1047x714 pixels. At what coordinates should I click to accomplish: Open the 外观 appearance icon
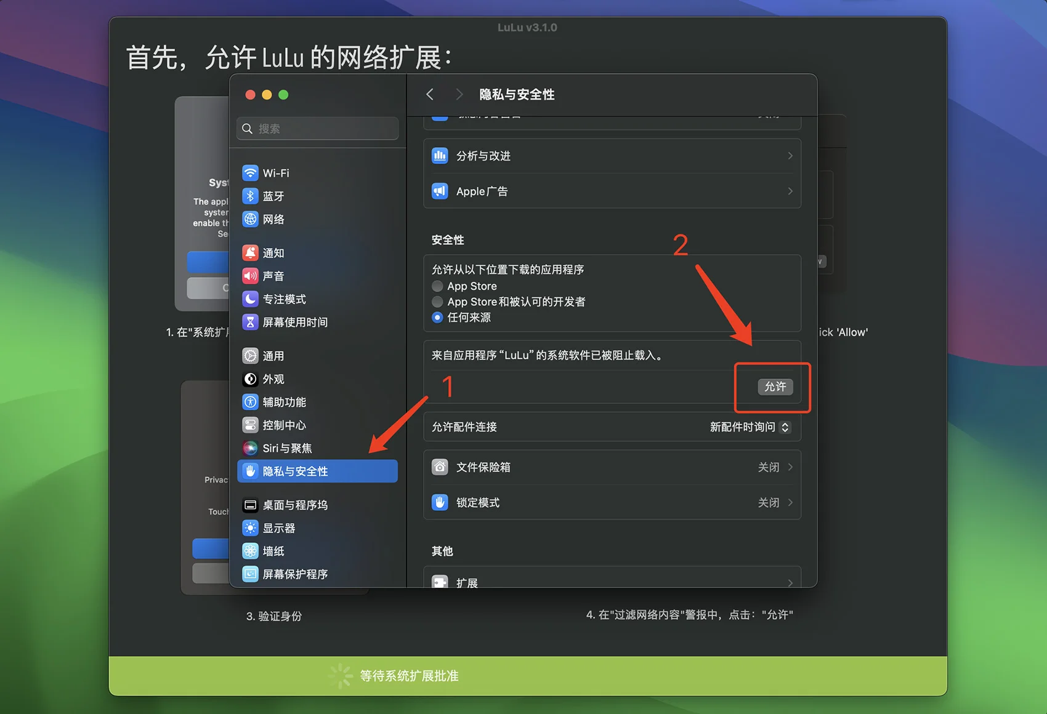pyautogui.click(x=250, y=379)
